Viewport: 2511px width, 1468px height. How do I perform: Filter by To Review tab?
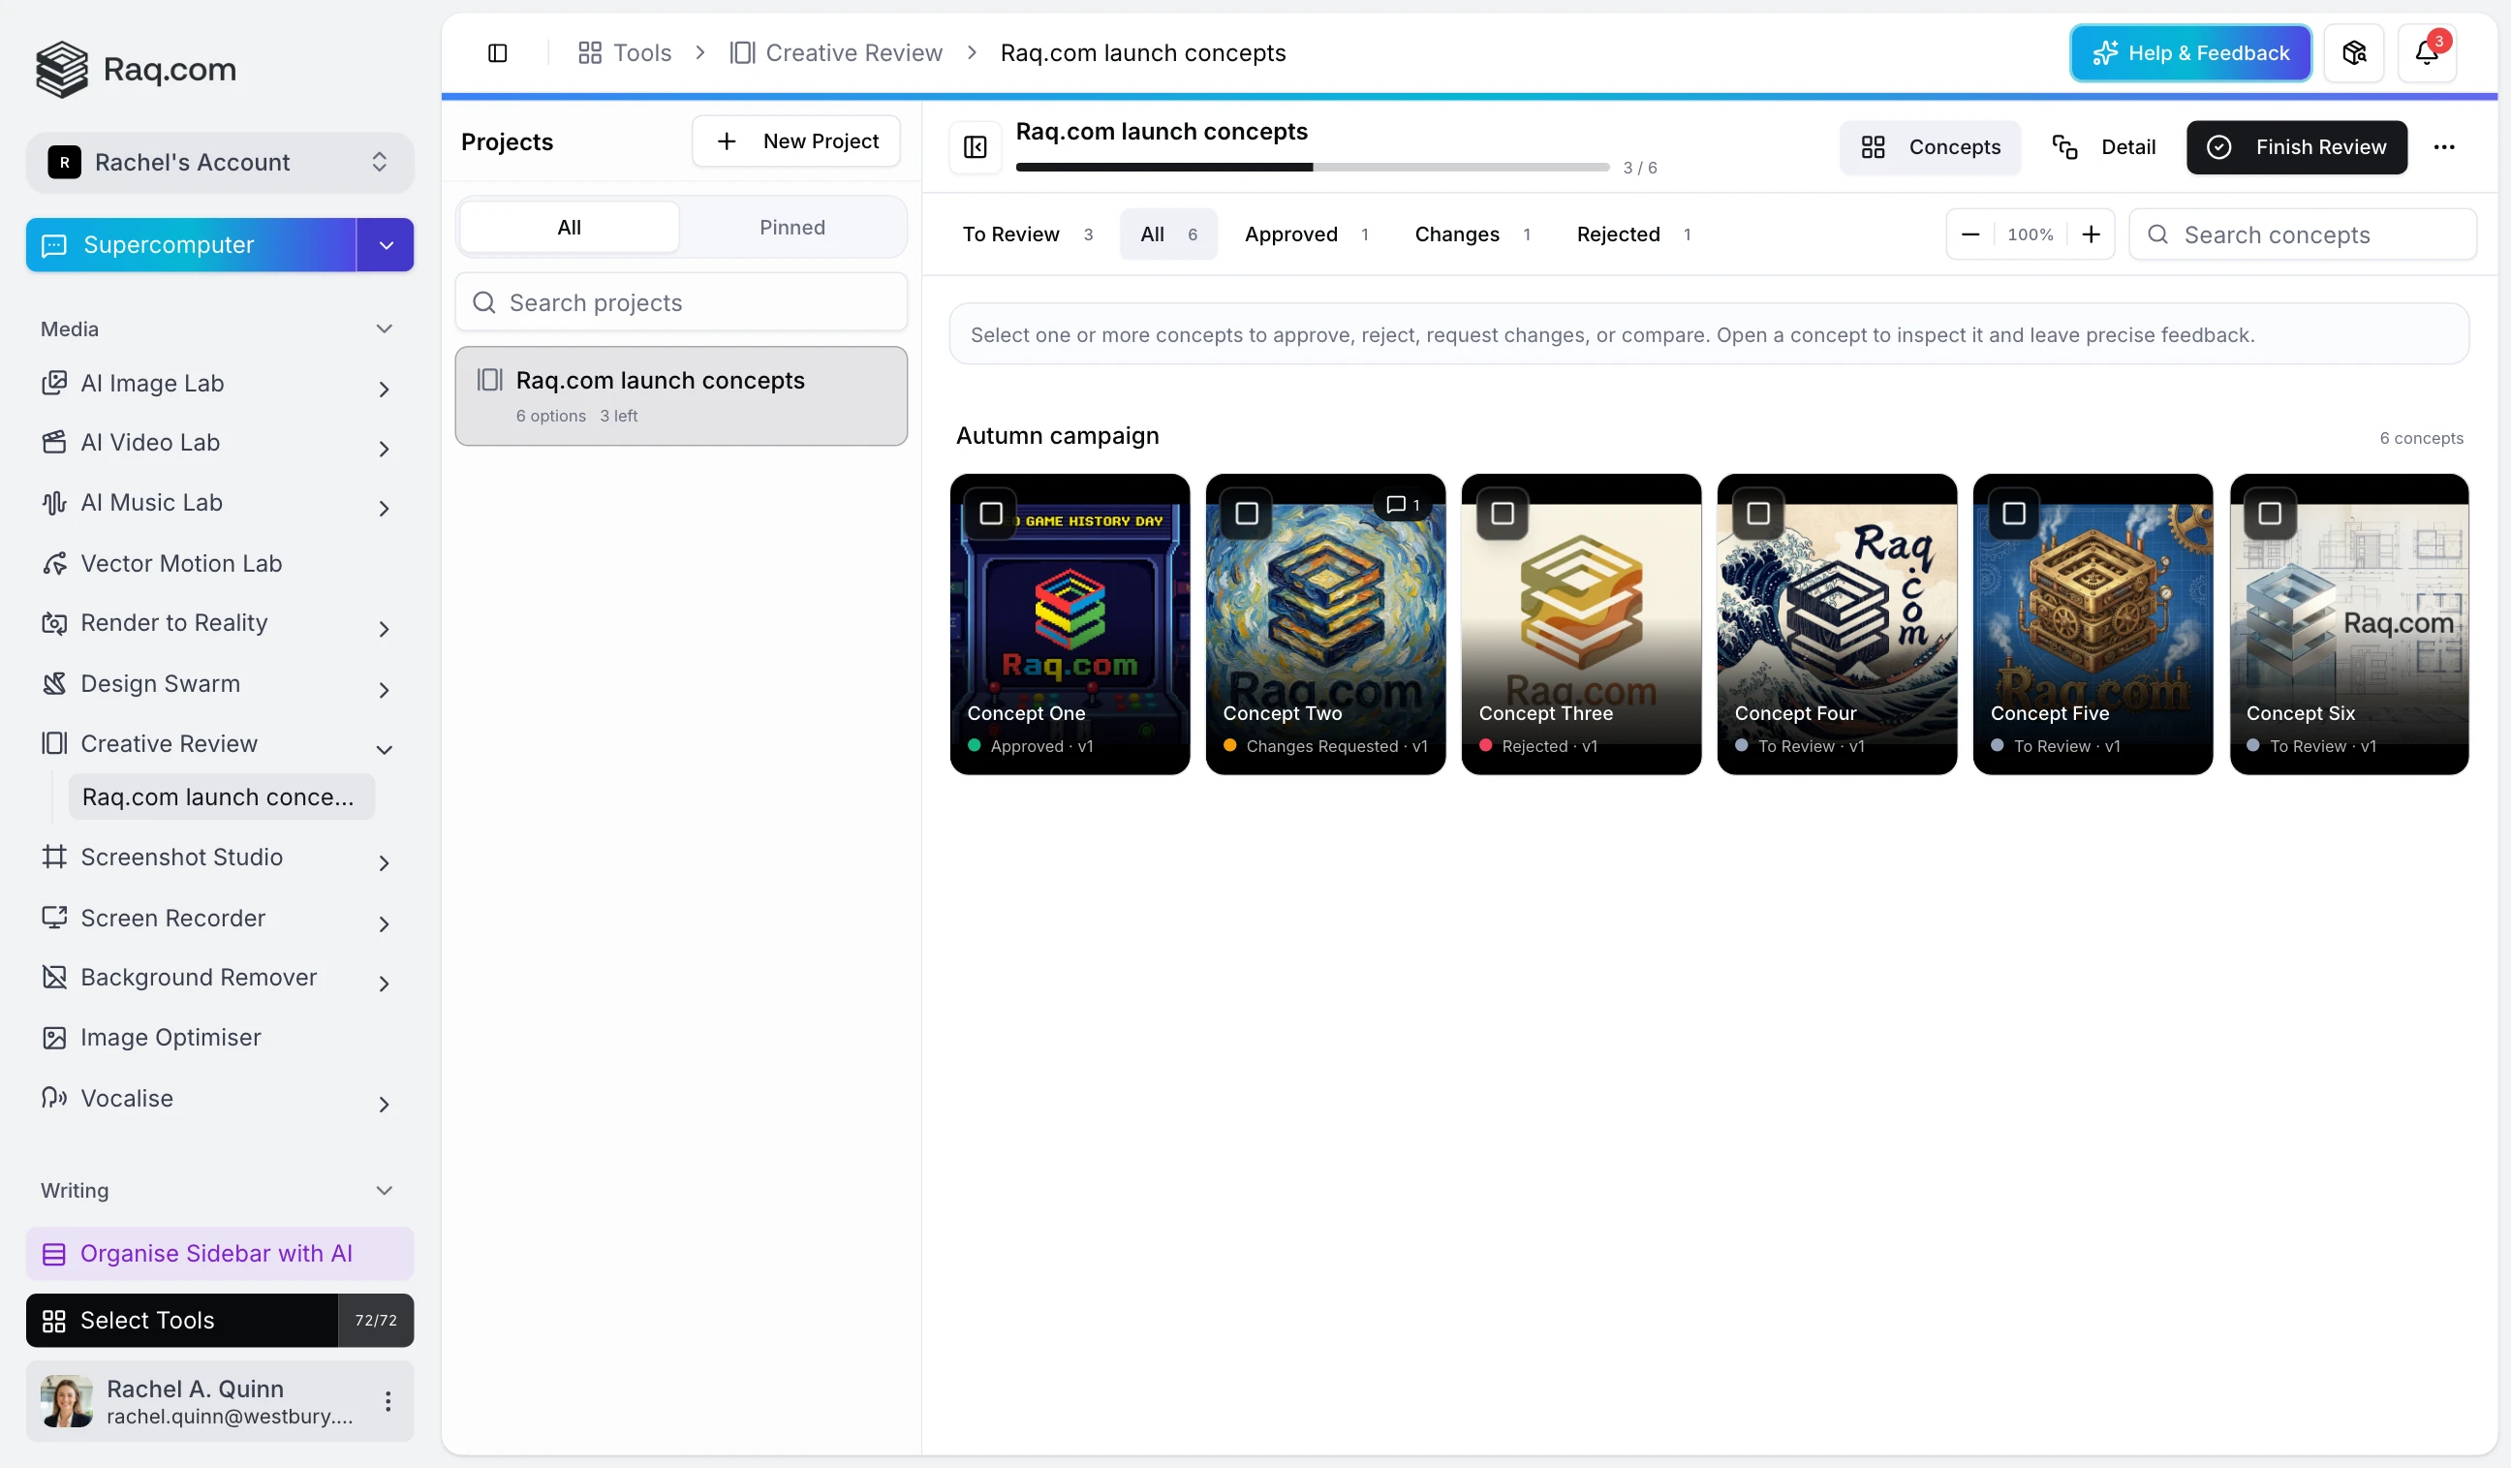[1028, 234]
